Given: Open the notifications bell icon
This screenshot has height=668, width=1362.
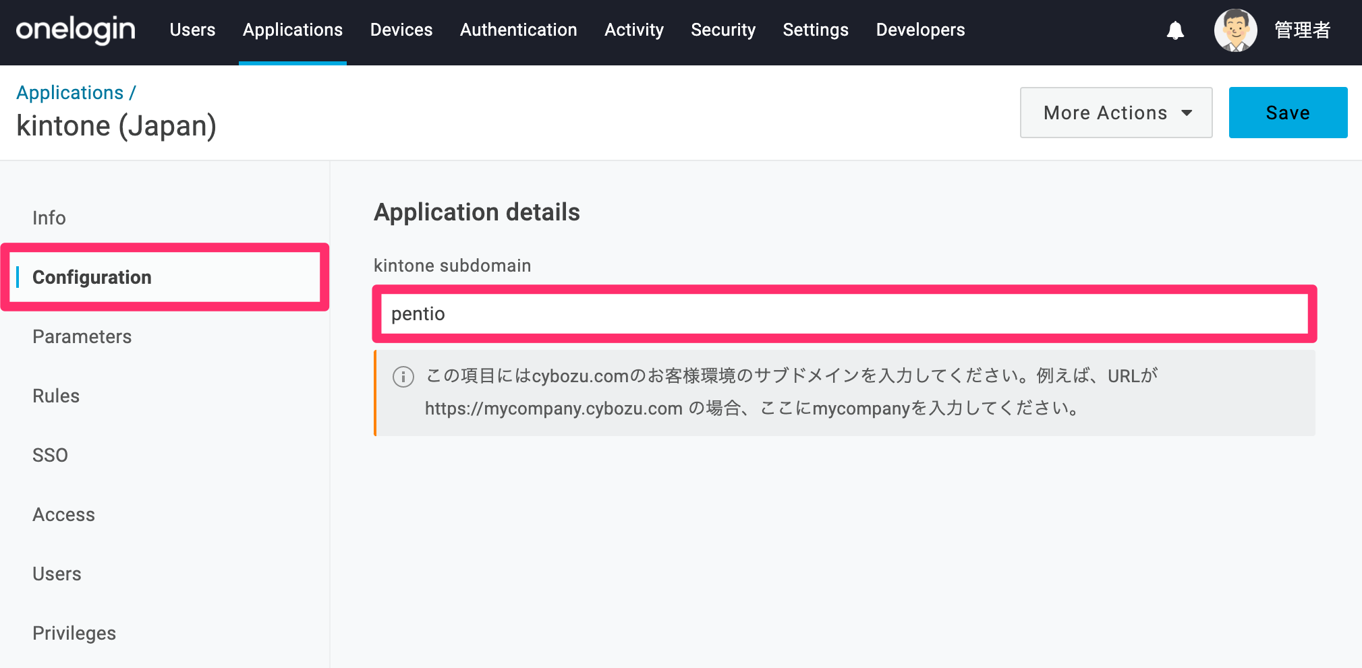Looking at the screenshot, I should point(1175,30).
